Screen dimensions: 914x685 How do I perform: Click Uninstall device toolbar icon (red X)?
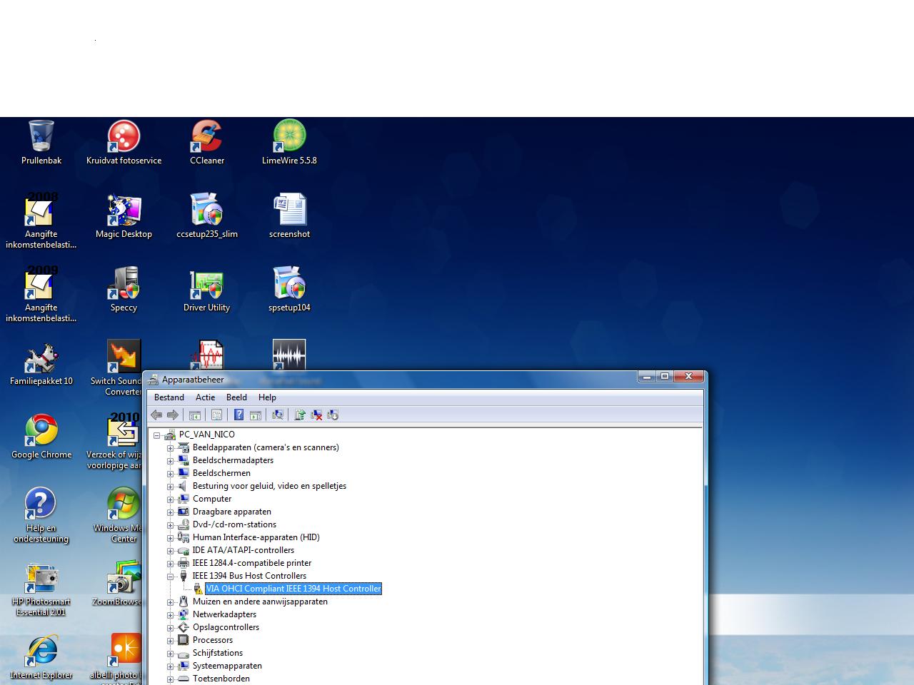316,415
